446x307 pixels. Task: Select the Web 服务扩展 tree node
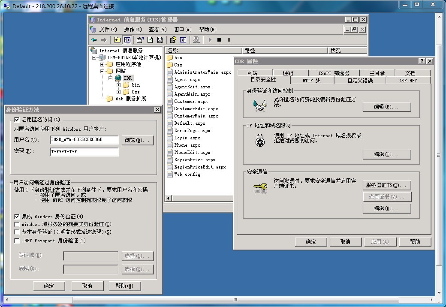pos(131,99)
